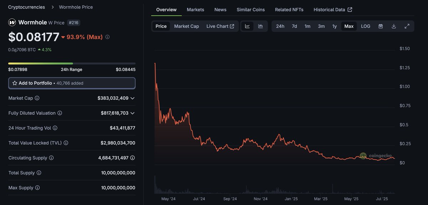The width and height of the screenshot is (428, 205).
Task: Open the Markets tab
Action: (x=195, y=10)
